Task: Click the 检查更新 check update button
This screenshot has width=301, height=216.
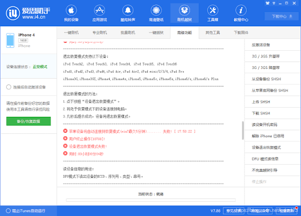Action: [286, 211]
